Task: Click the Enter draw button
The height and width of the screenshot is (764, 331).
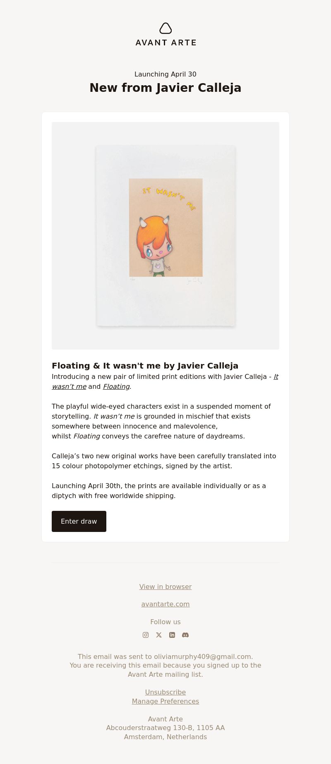Action: pos(79,521)
